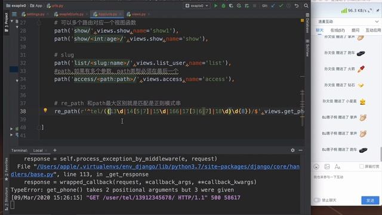Image resolution: width=382 pixels, height=215 pixels.
Task: Switch to the settings.py editor tab
Action: [x=35, y=14]
